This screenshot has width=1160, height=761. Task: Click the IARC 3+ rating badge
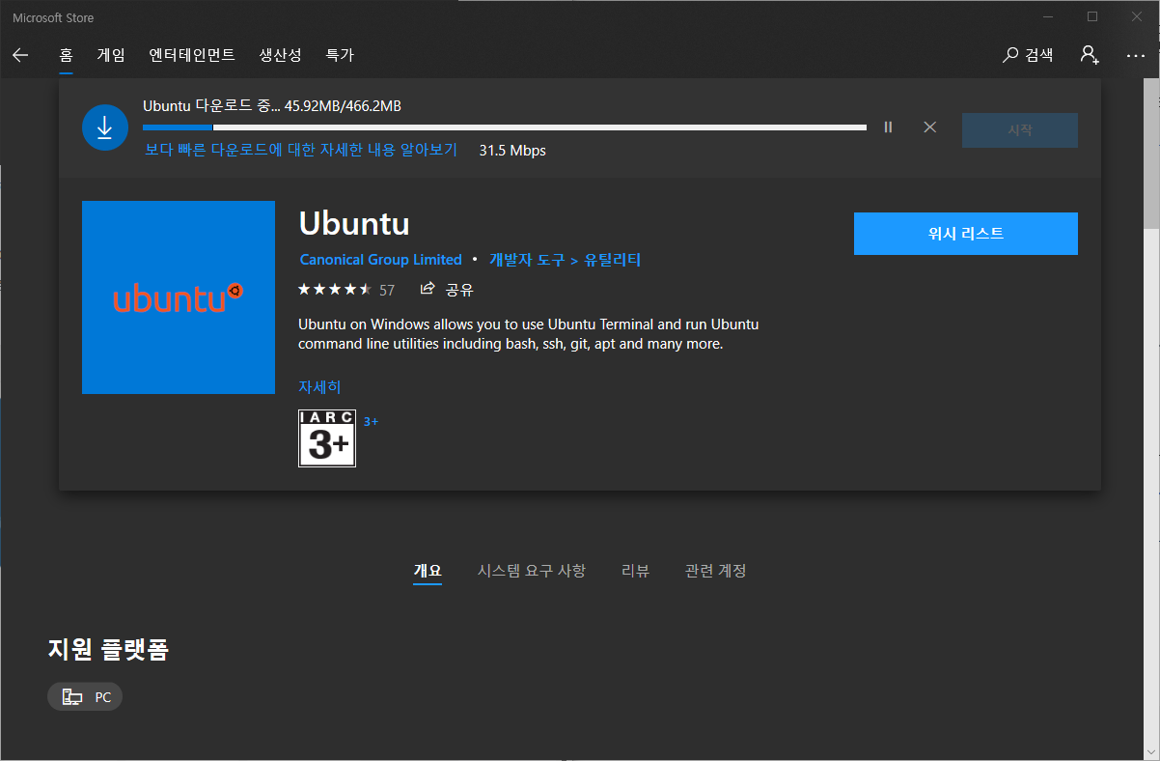pyautogui.click(x=327, y=437)
